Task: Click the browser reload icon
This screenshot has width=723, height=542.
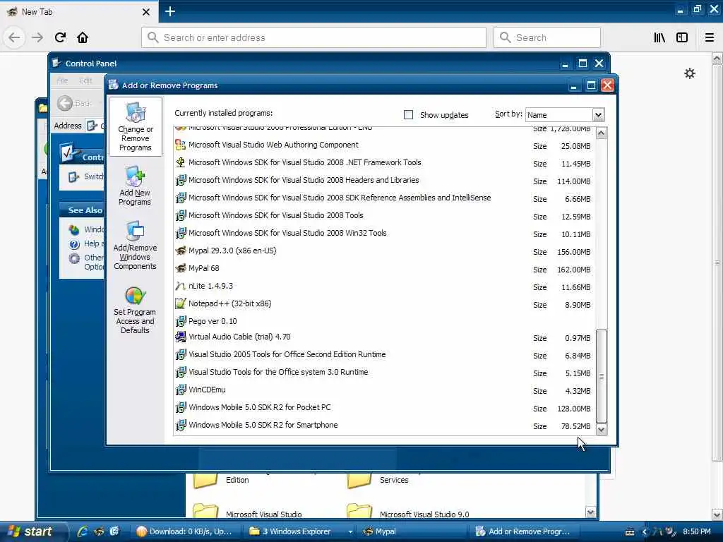Action: (x=60, y=37)
